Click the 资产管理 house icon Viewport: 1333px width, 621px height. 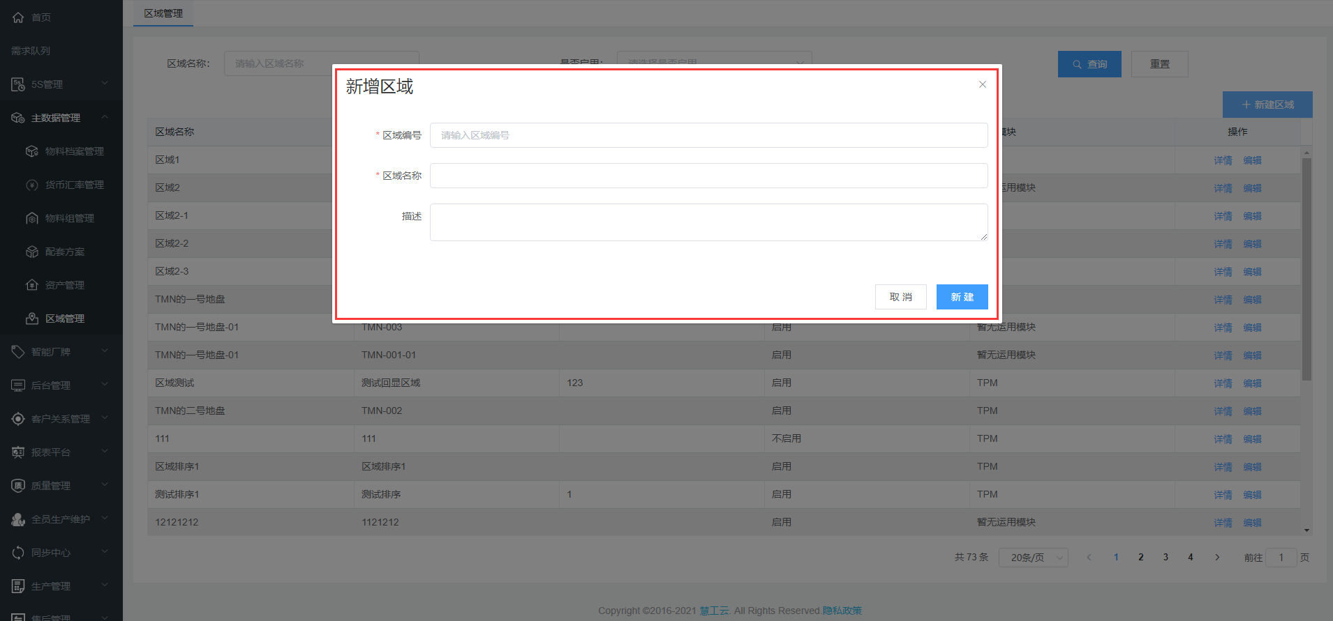pos(32,285)
